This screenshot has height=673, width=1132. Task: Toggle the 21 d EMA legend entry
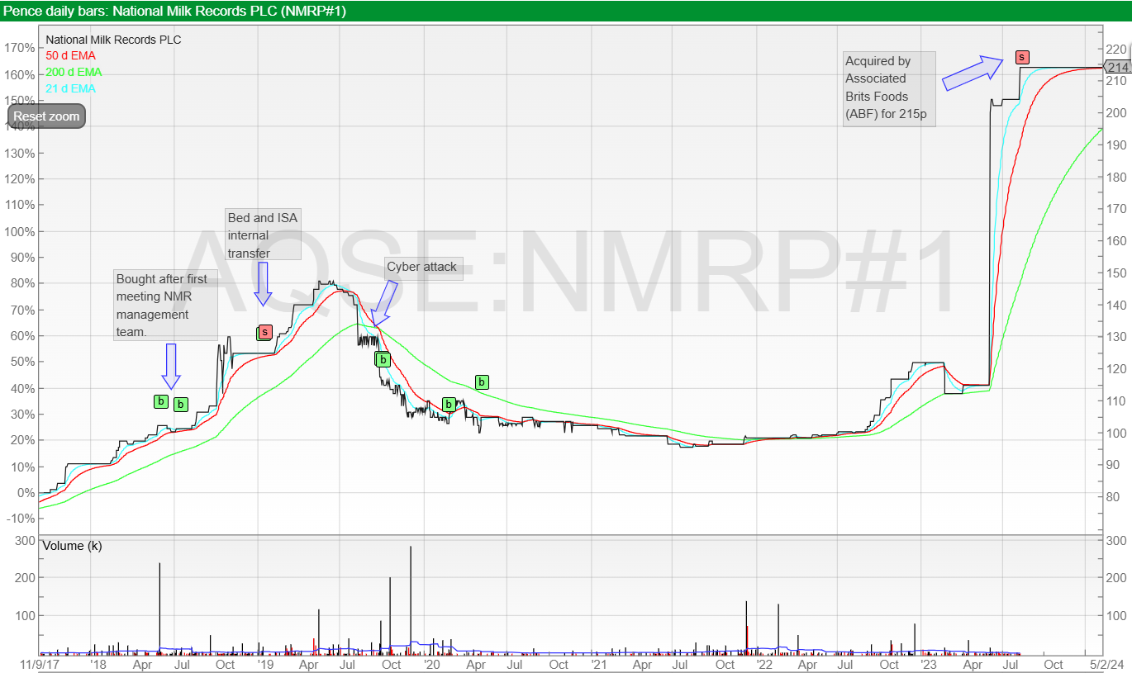tap(70, 88)
